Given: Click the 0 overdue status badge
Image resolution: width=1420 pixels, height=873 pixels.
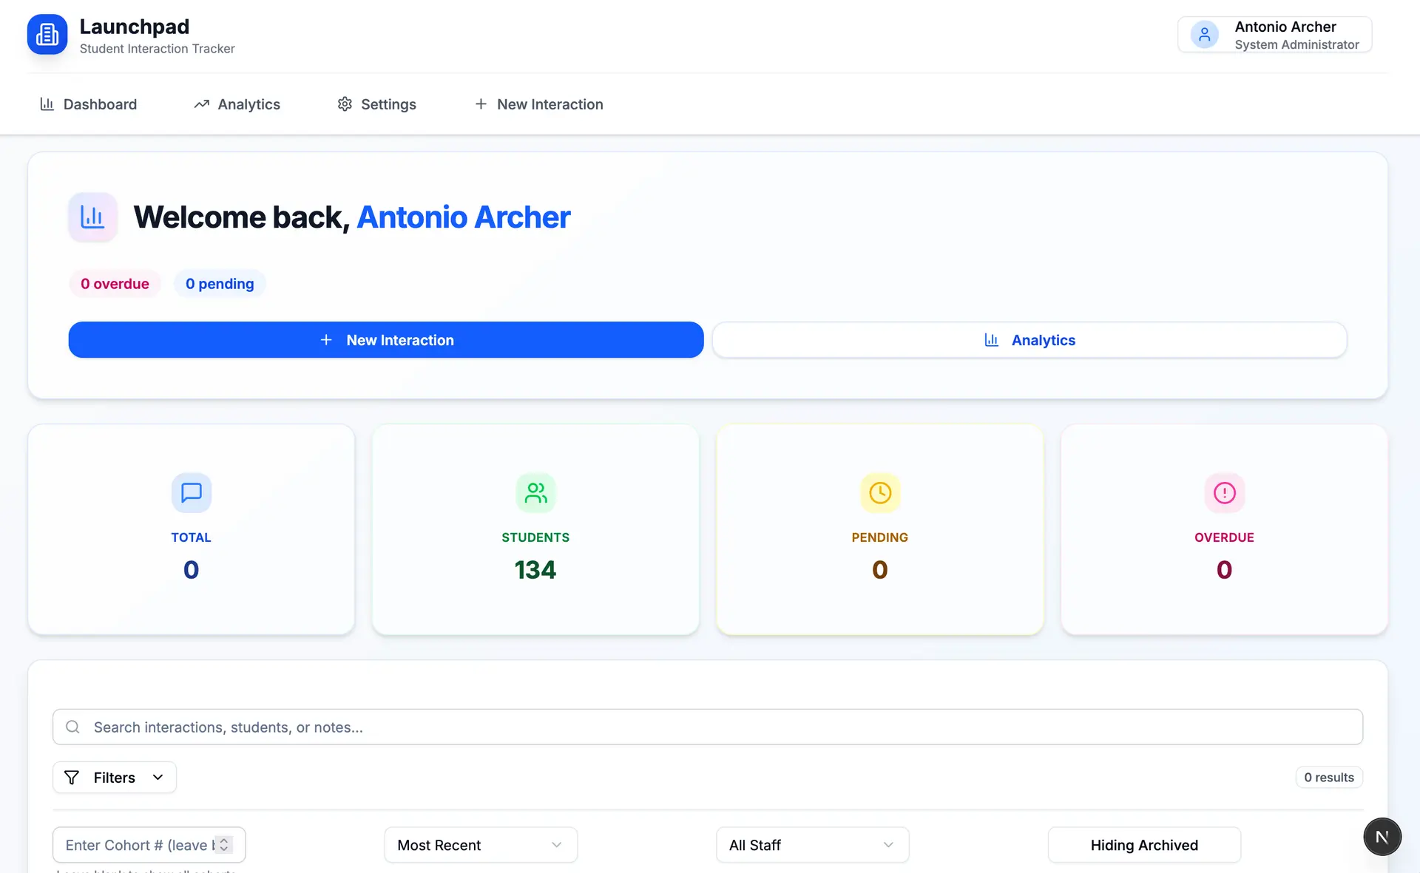Looking at the screenshot, I should (115, 283).
